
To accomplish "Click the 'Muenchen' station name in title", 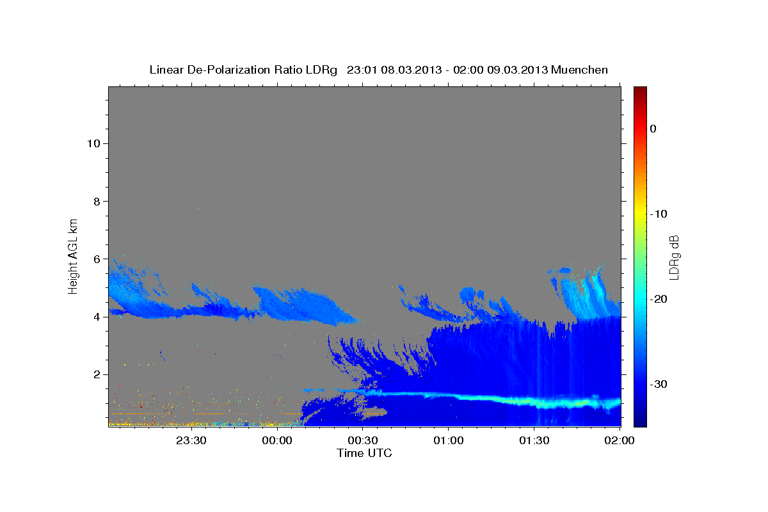I will click(x=580, y=70).
